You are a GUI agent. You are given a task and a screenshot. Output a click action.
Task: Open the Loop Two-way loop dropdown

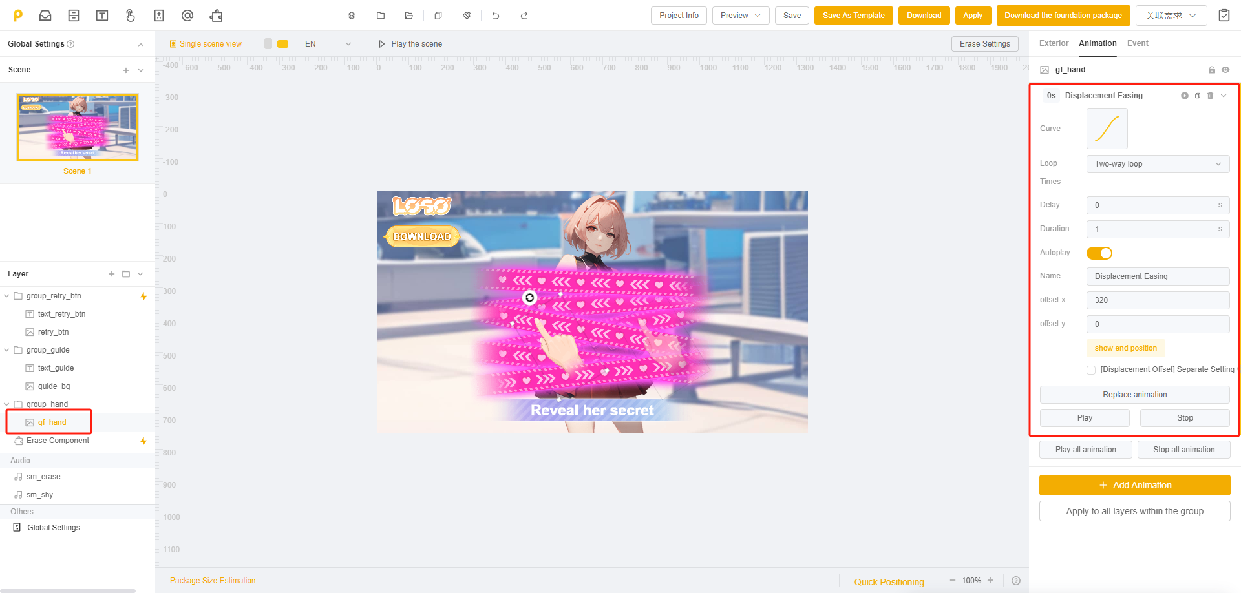[1158, 164]
